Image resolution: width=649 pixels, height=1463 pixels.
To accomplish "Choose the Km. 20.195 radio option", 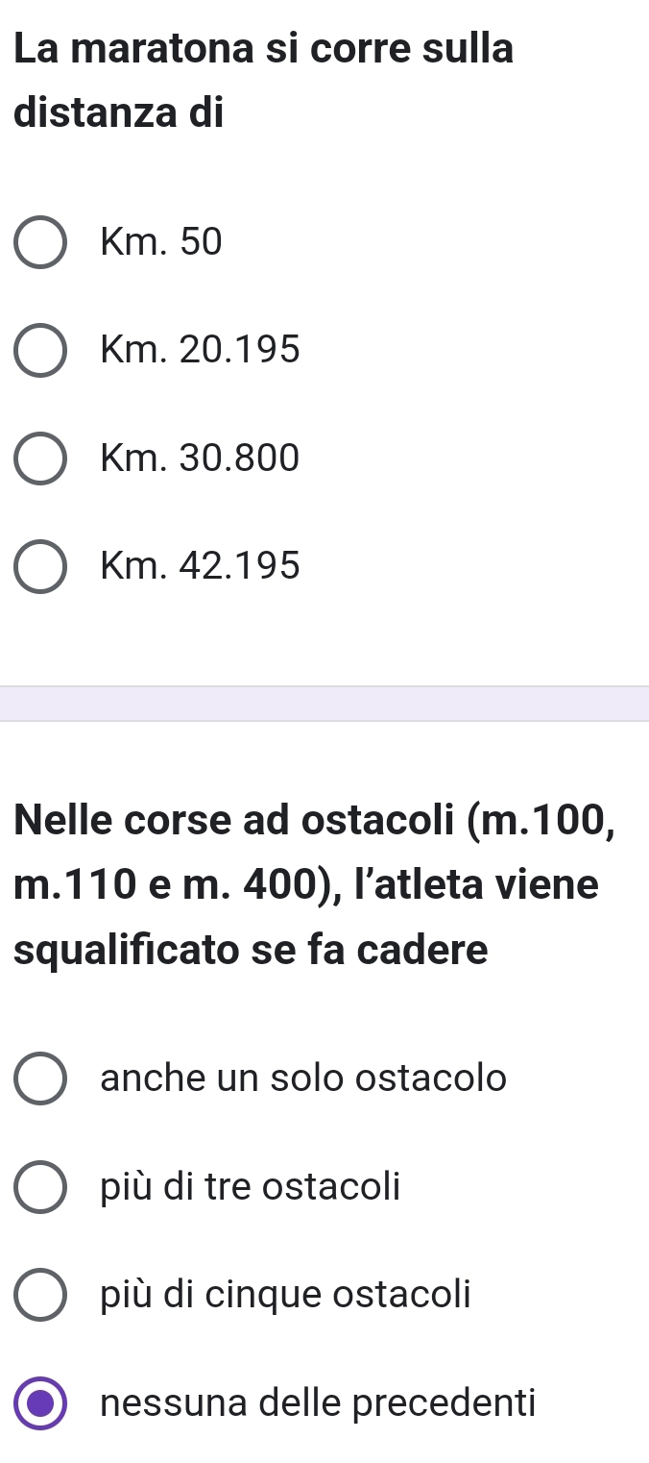I will pos(40,352).
